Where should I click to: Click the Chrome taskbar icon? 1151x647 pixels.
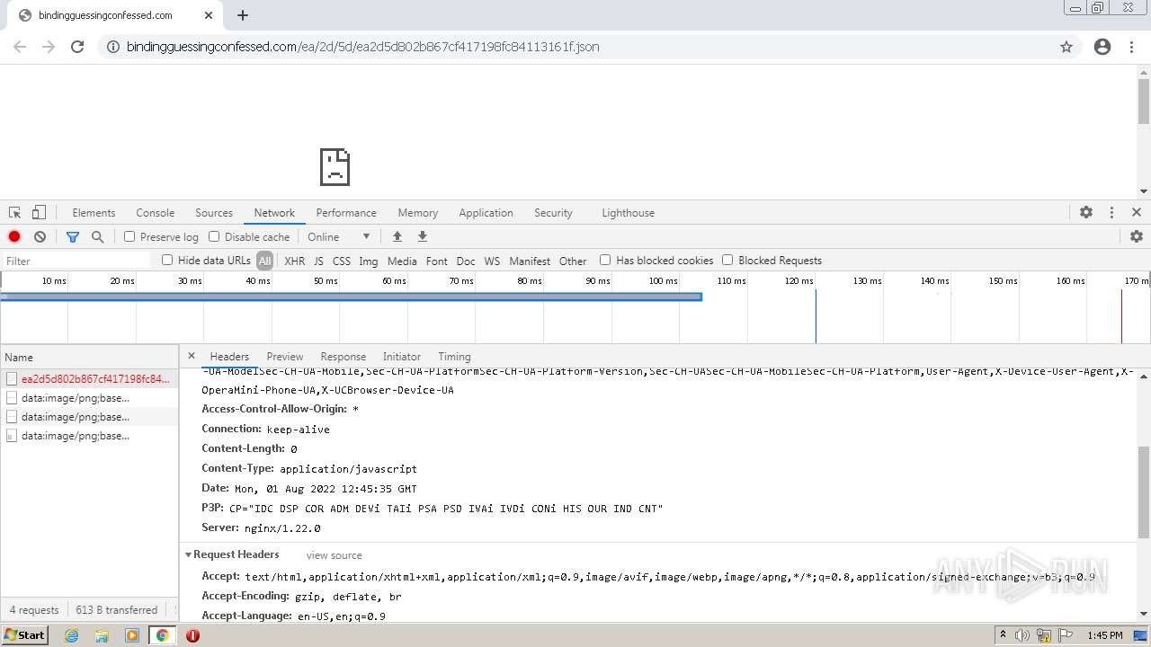pos(162,635)
